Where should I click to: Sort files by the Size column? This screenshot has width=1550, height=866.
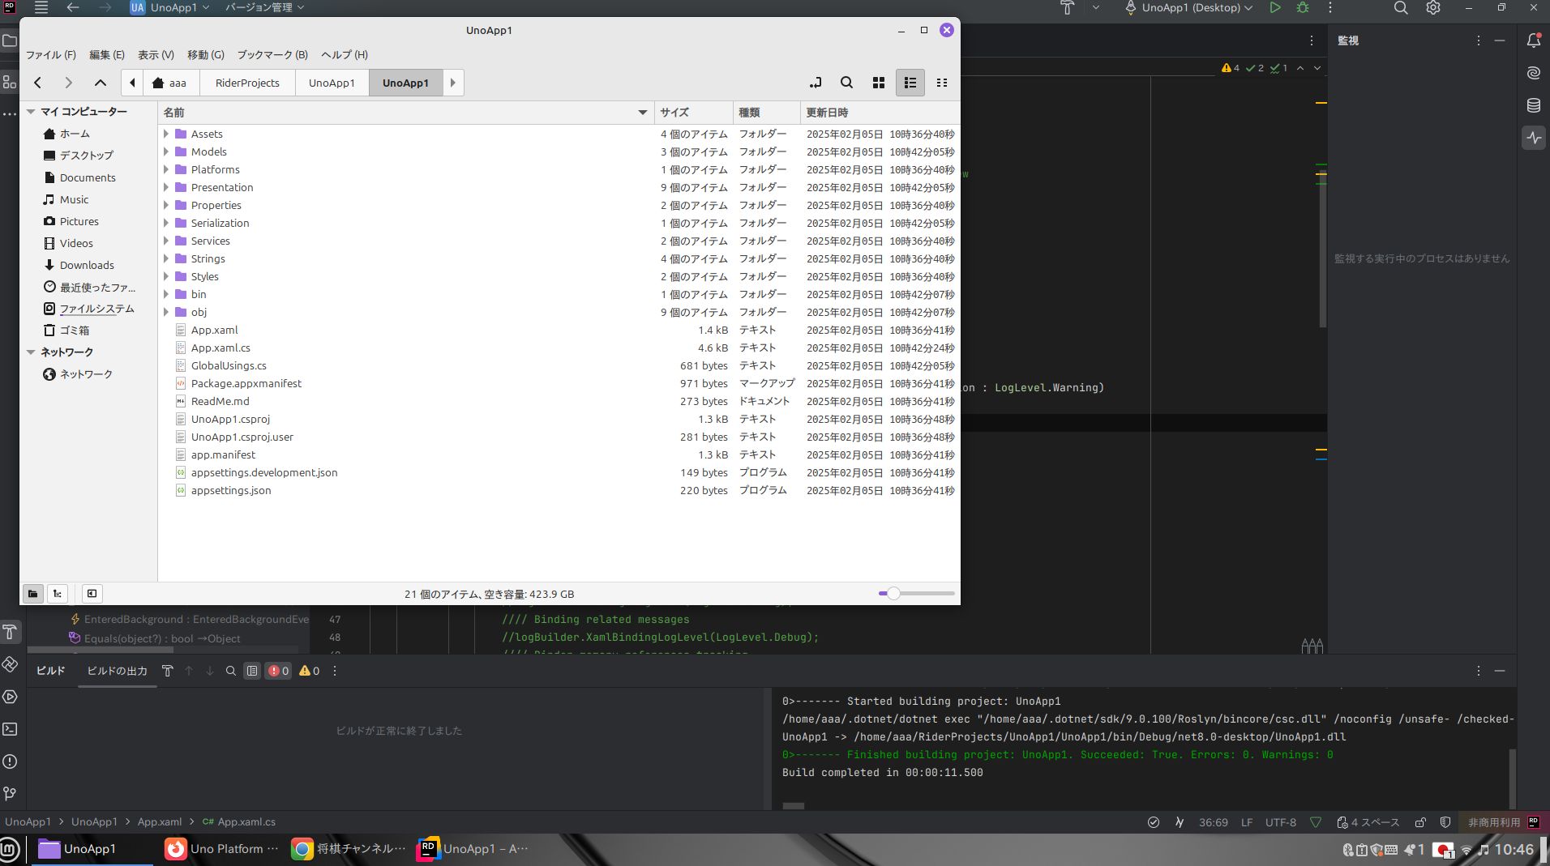pos(695,113)
